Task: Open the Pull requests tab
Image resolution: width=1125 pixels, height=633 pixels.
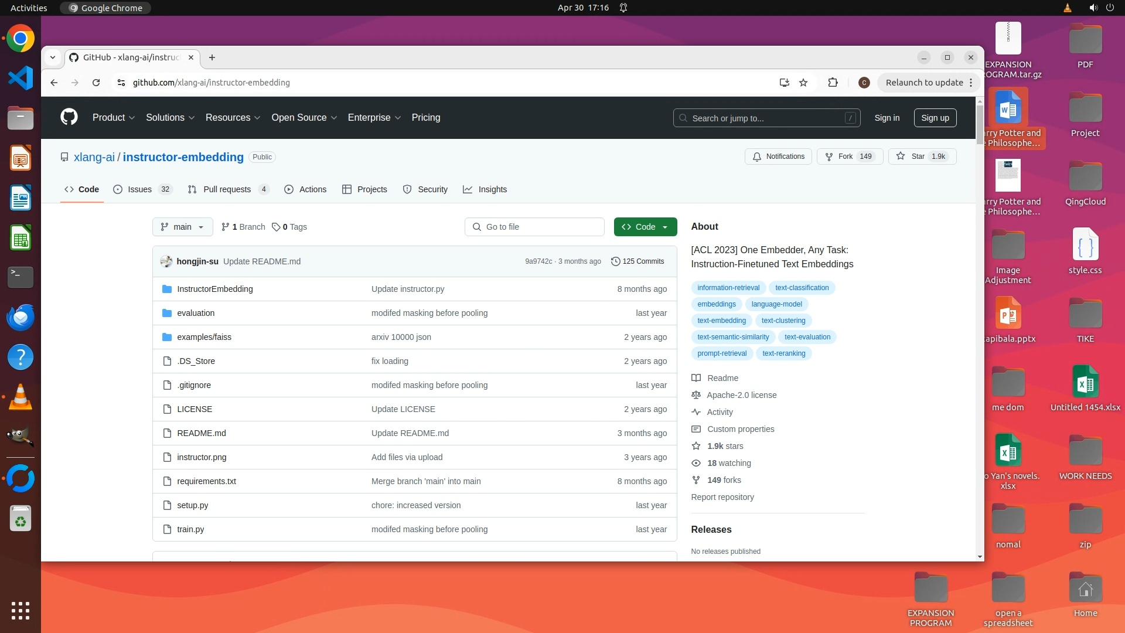Action: tap(227, 189)
